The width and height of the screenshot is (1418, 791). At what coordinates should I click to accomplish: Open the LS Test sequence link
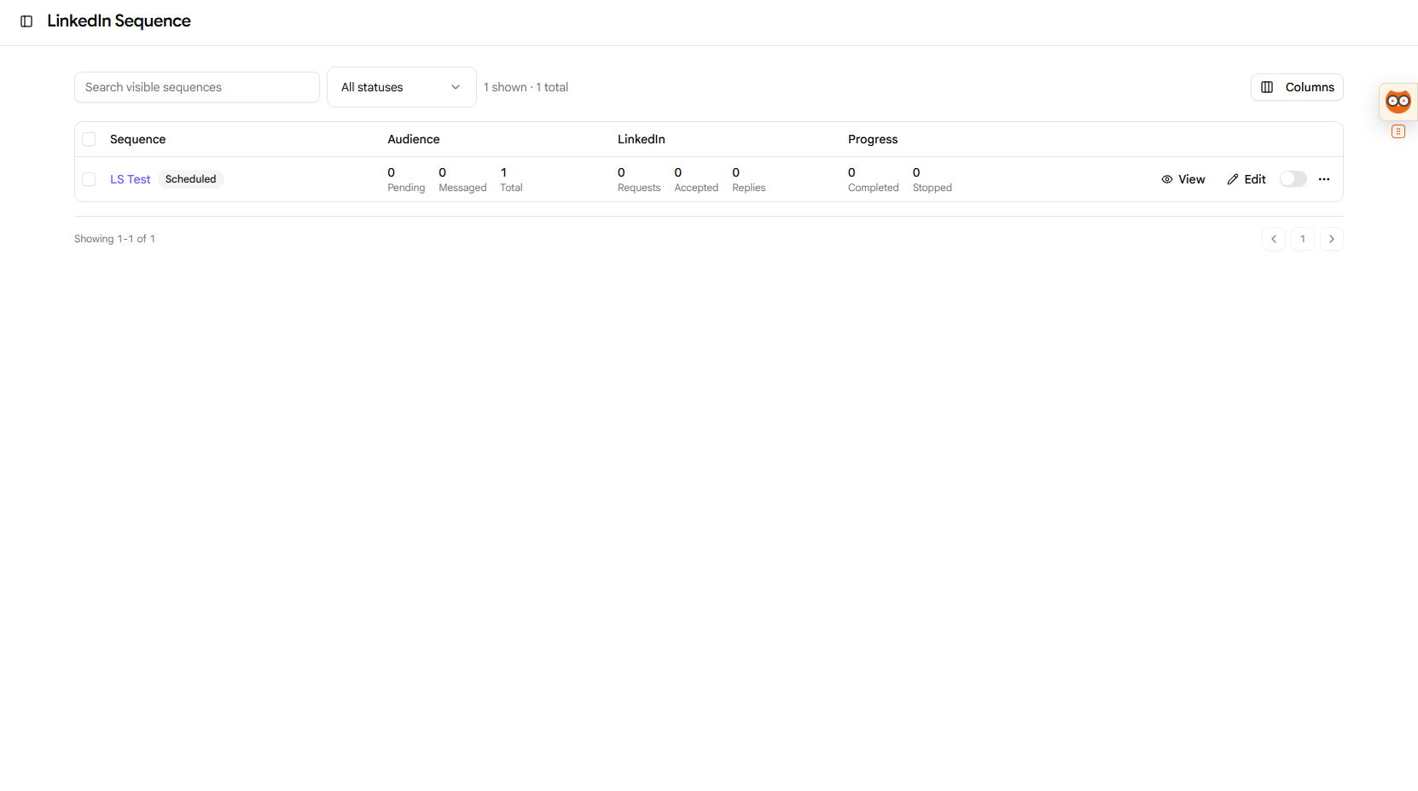(131, 179)
